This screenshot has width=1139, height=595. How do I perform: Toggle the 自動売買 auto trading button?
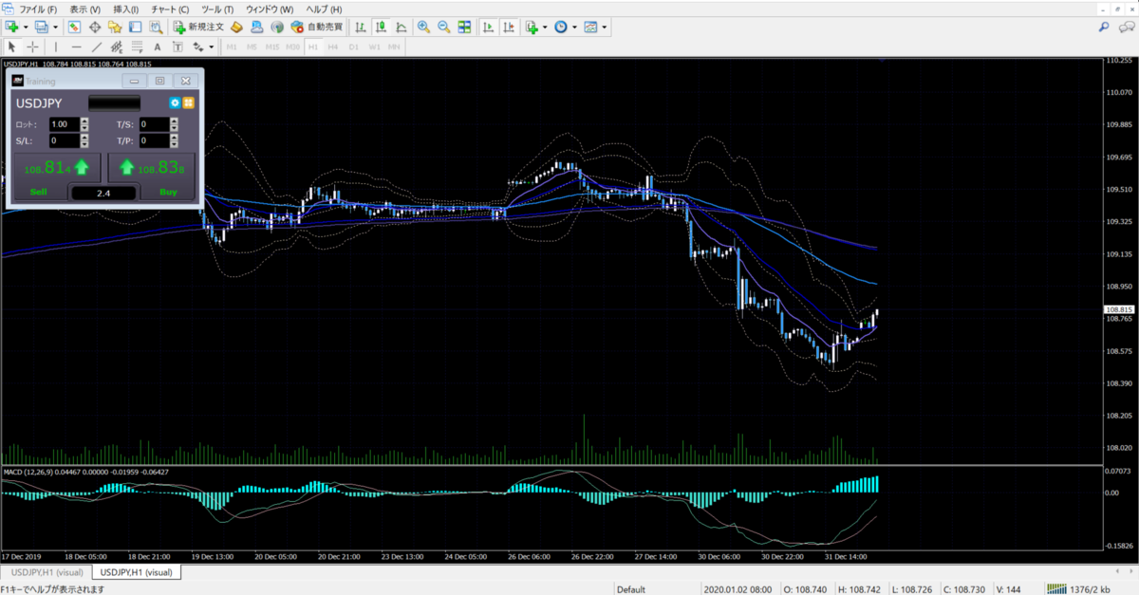[317, 27]
